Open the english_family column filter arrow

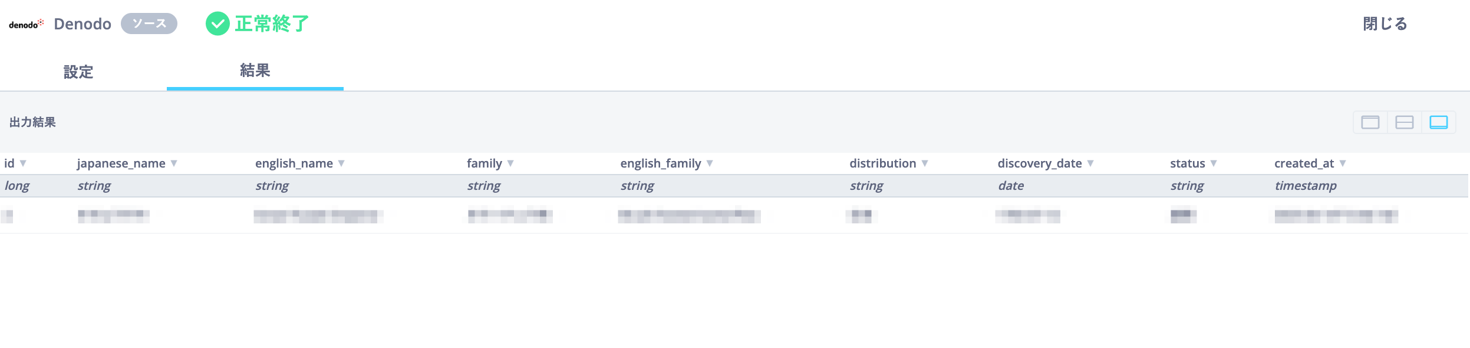point(710,163)
